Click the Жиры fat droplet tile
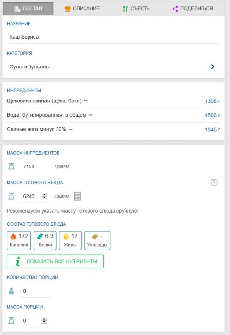 70,240
